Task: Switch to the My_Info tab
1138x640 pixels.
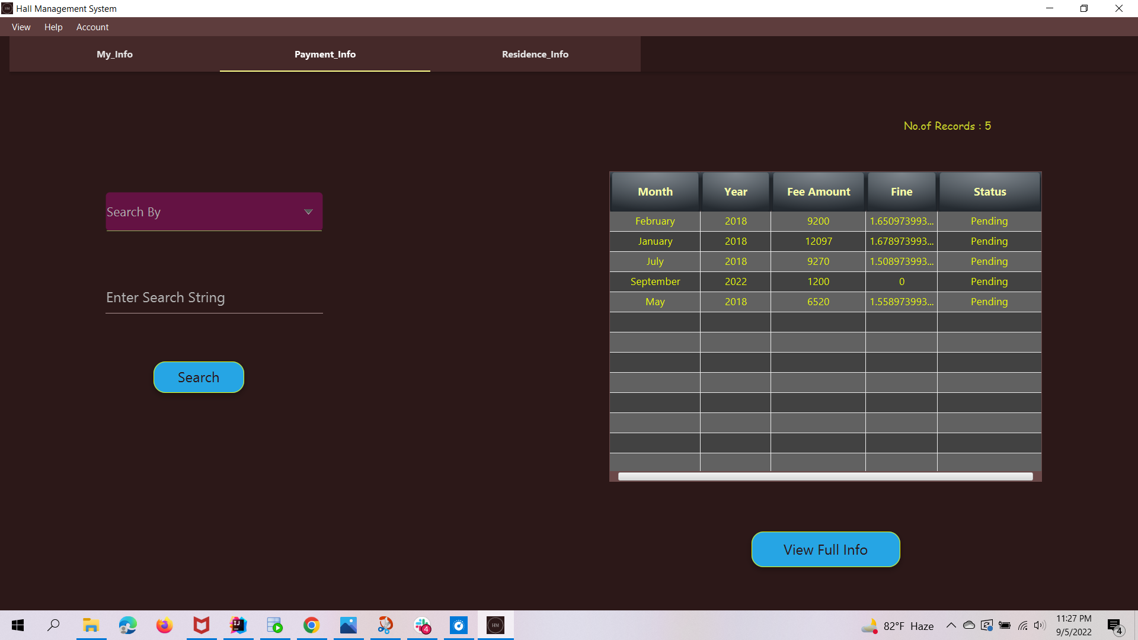Action: 114,54
